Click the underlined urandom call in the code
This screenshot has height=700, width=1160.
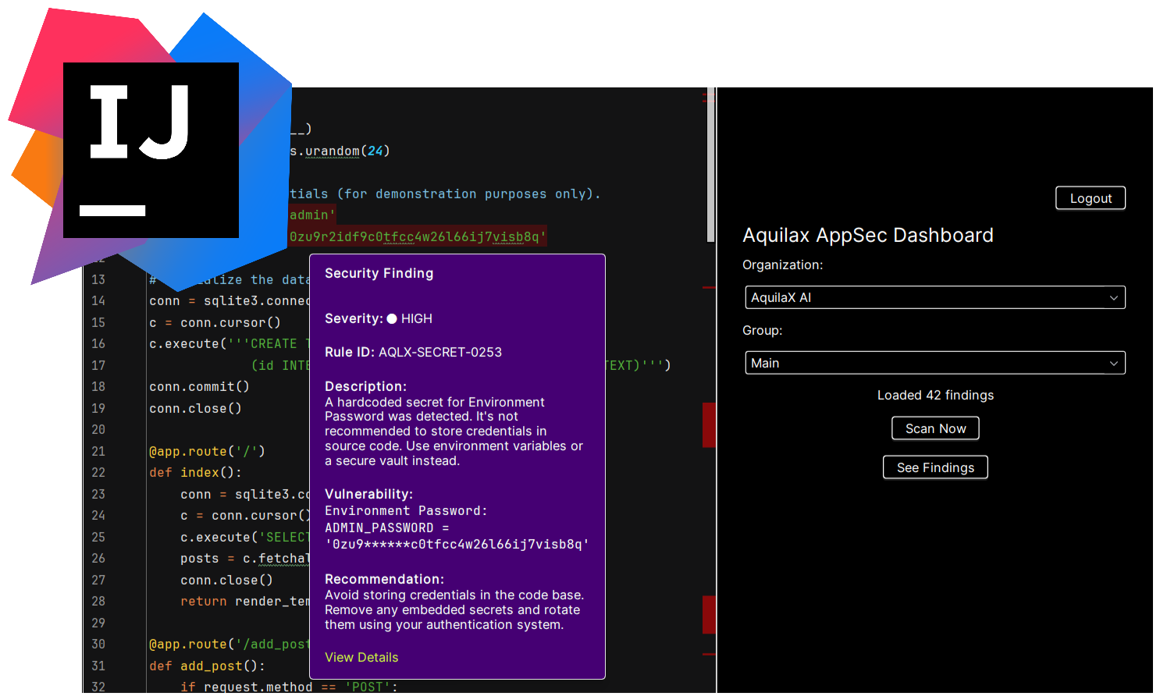[332, 151]
